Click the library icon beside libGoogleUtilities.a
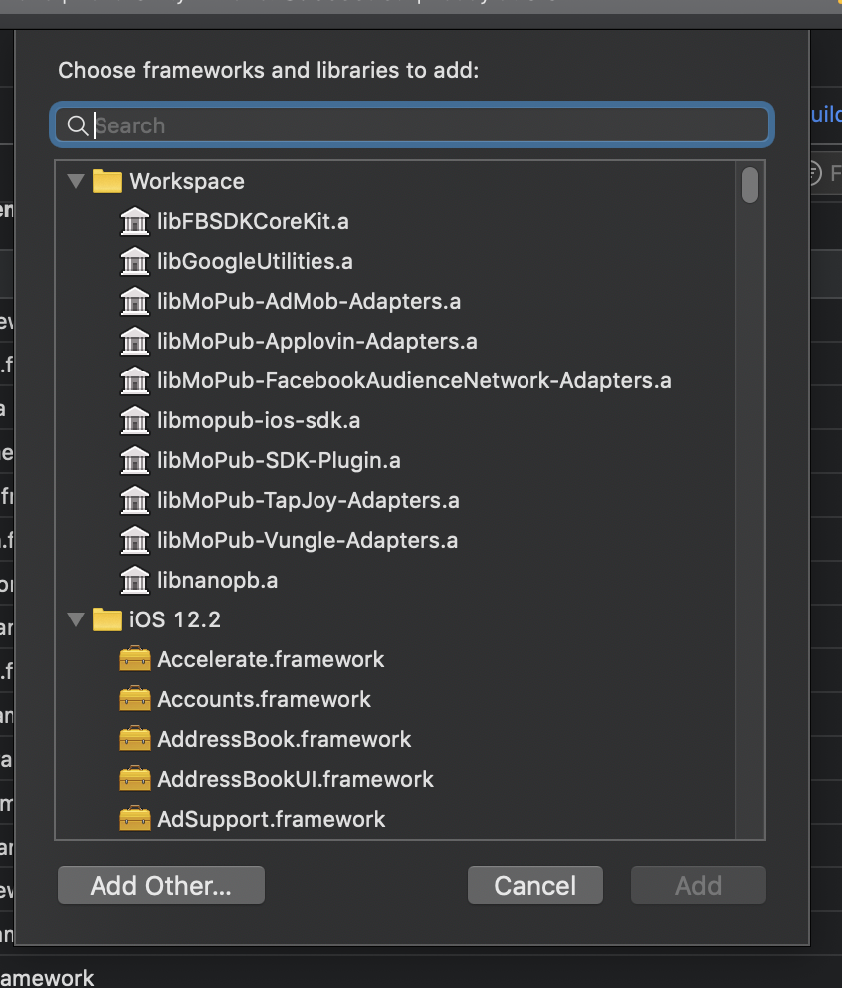Image resolution: width=842 pixels, height=988 pixels. pos(134,261)
